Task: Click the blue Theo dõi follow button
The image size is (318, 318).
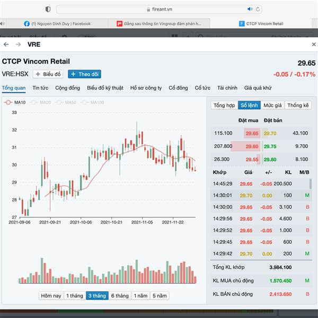Action: (84, 74)
